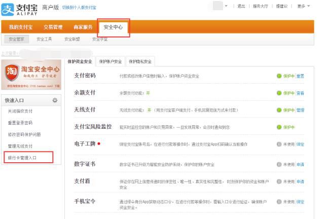The height and width of the screenshot is (219, 328).
Task: Open 提建议 link in header
Action: (282, 6)
